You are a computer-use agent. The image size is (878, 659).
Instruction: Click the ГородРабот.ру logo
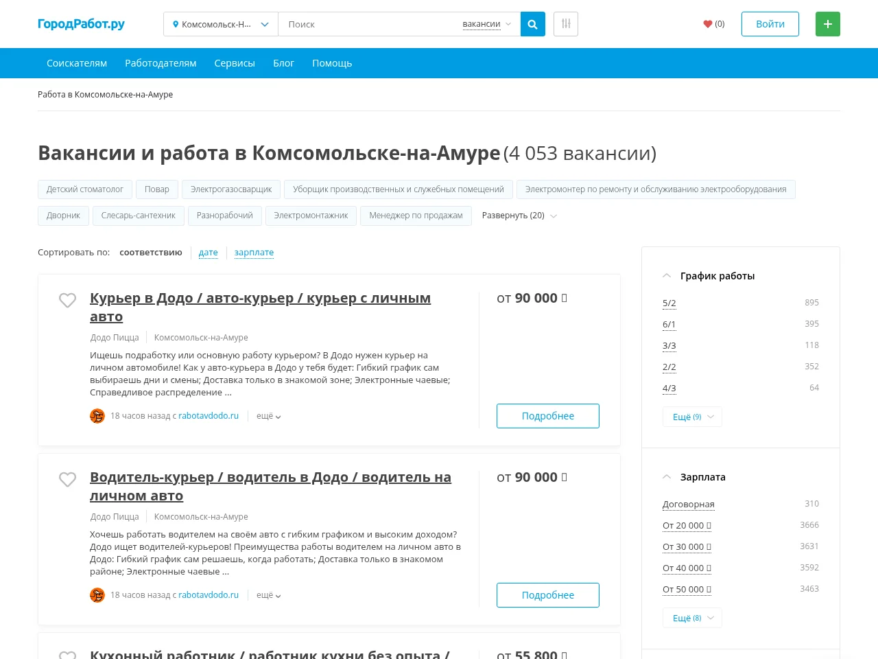pos(81,24)
